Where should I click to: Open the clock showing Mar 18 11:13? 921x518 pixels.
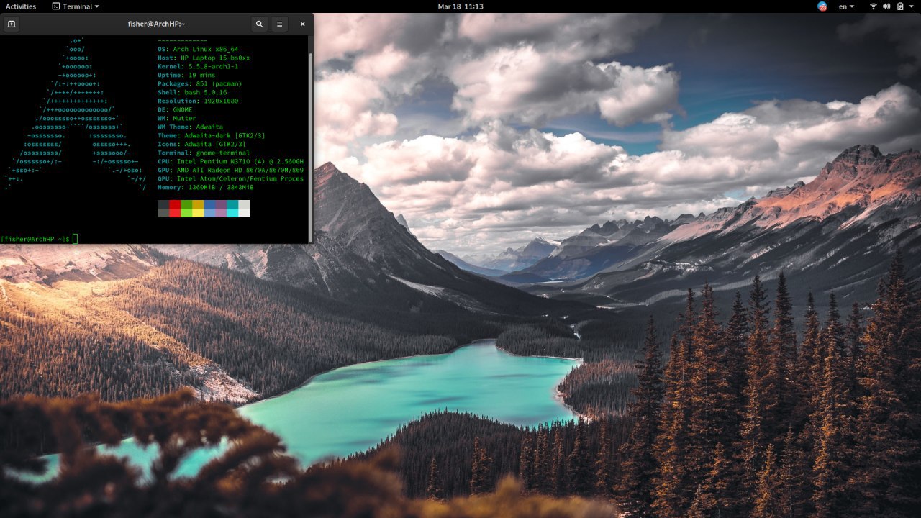(x=460, y=6)
